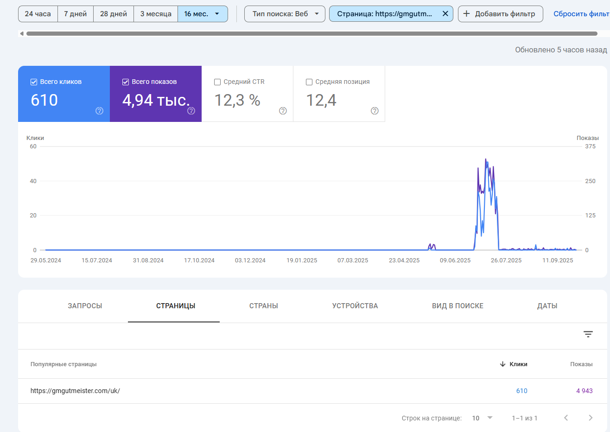Switch to the УСТРОЙСТВА tab

click(355, 306)
